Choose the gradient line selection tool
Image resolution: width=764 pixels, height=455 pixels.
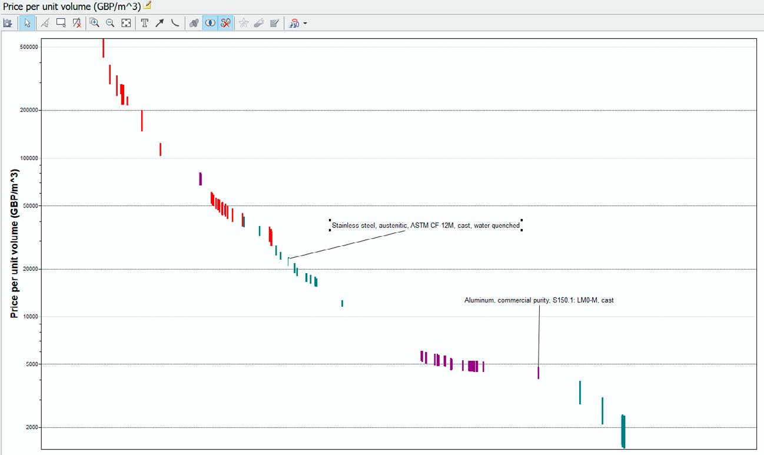[45, 23]
